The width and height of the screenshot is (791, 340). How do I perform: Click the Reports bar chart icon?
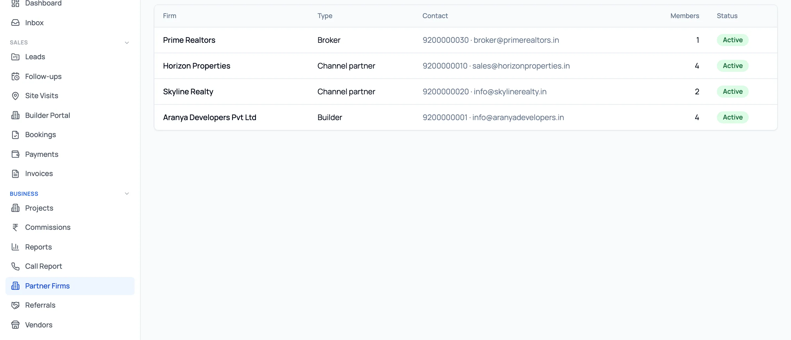pos(15,247)
